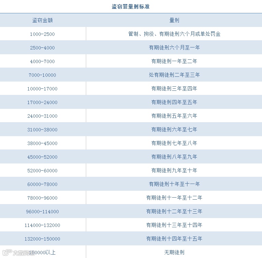Select the 量刑 column header
The height and width of the screenshot is (258, 262).
pyautogui.click(x=174, y=20)
